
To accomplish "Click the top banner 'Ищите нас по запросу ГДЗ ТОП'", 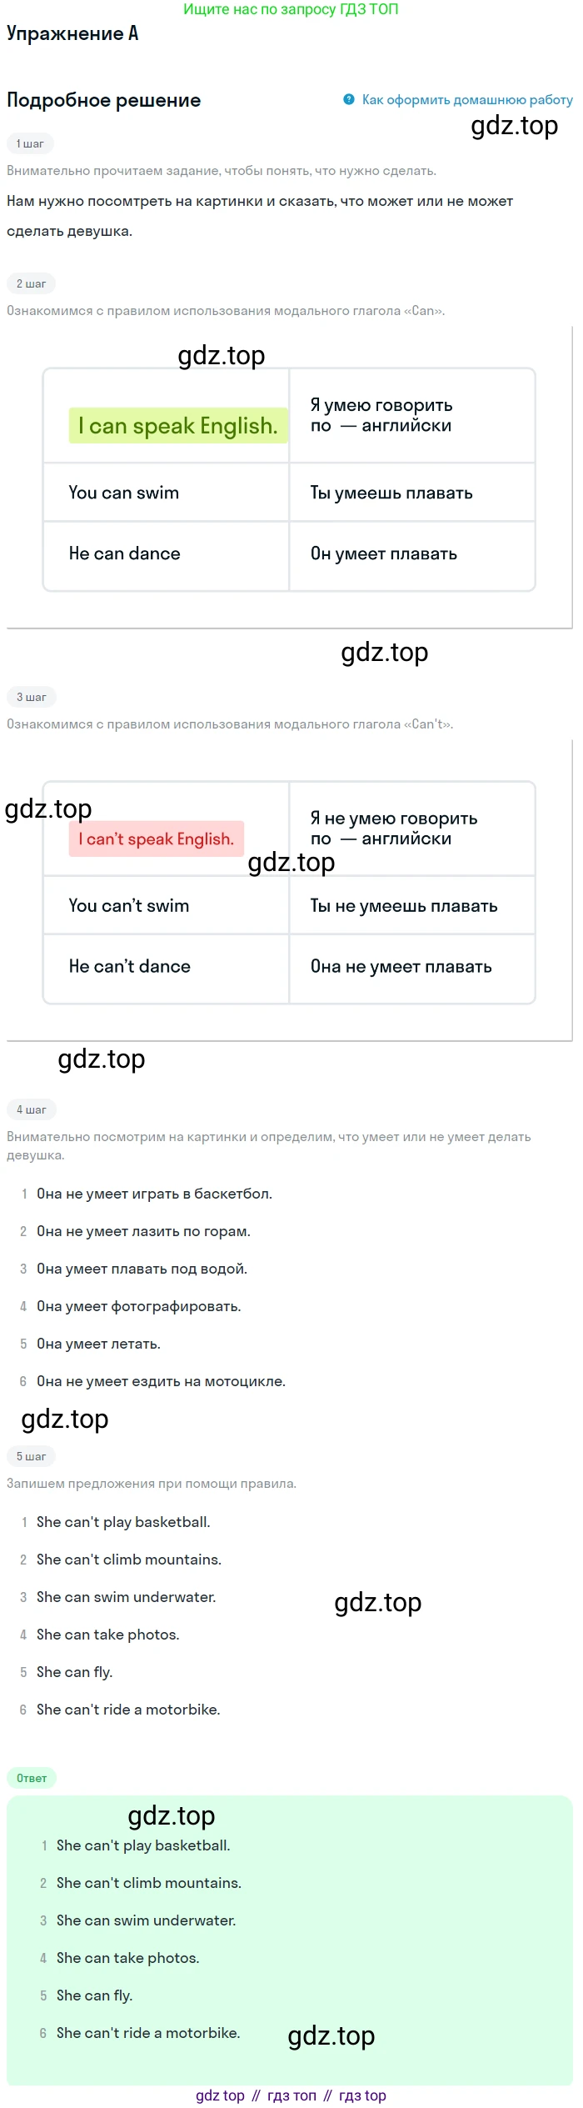I will pyautogui.click(x=291, y=9).
